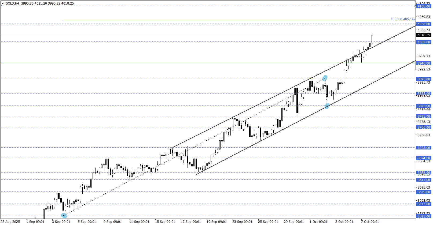The height and width of the screenshot is (225, 433).
Task: Click the triangle arrow beside GOLD,H4 title
Action: point(3,3)
